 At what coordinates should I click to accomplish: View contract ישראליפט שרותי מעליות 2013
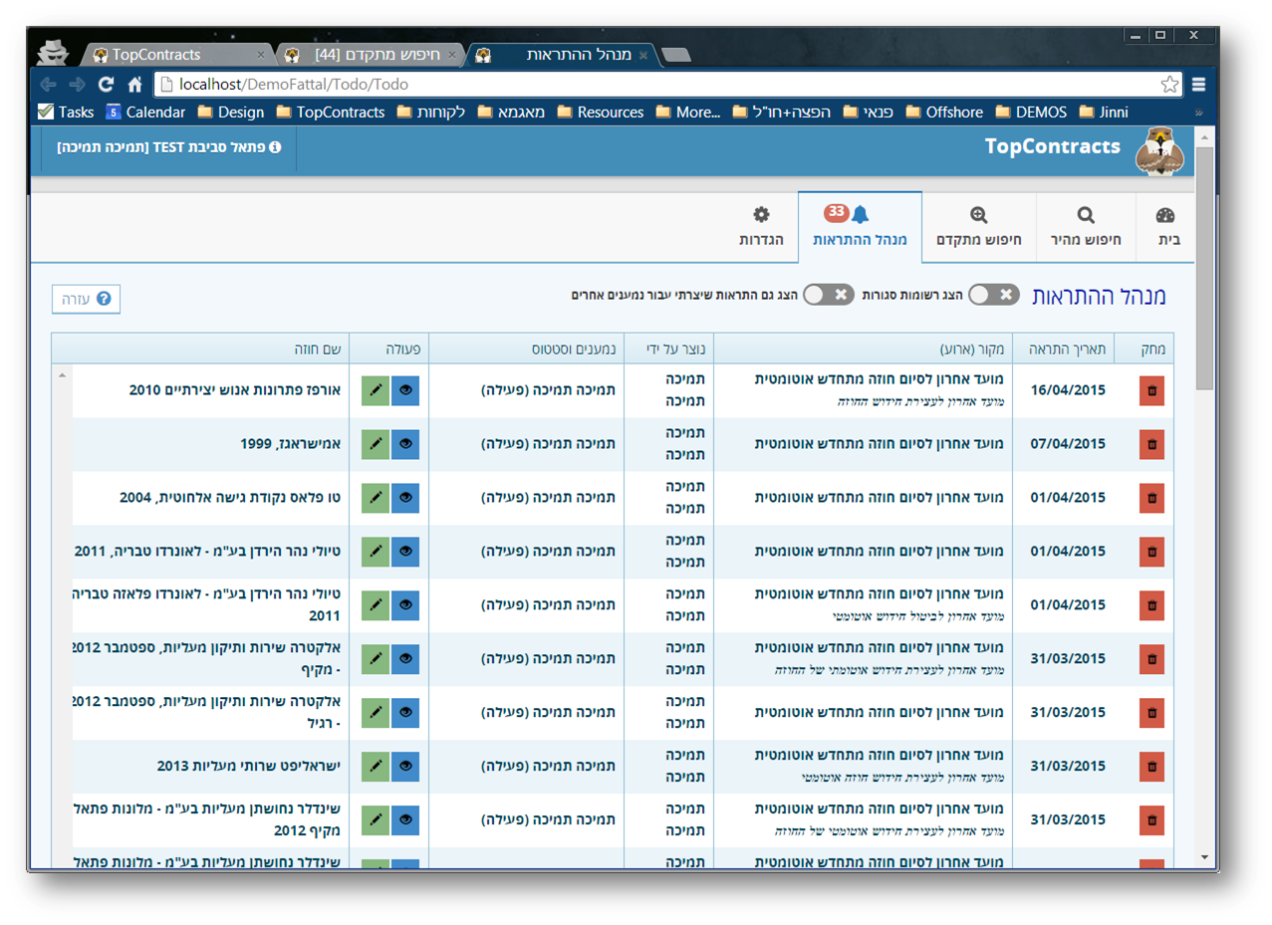coord(405,767)
